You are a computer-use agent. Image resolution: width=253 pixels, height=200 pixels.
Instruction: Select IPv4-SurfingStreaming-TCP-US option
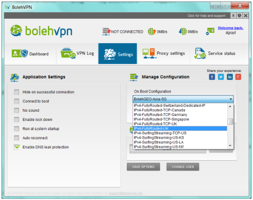[x=180, y=133]
